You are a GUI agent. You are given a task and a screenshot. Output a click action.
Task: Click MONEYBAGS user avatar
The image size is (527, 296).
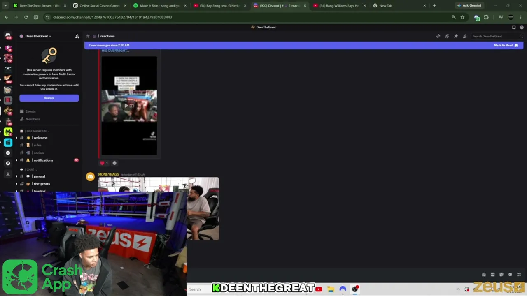tap(90, 177)
